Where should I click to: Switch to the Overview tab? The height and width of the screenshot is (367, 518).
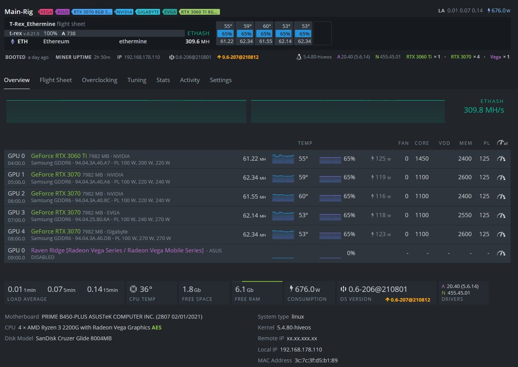coord(17,80)
